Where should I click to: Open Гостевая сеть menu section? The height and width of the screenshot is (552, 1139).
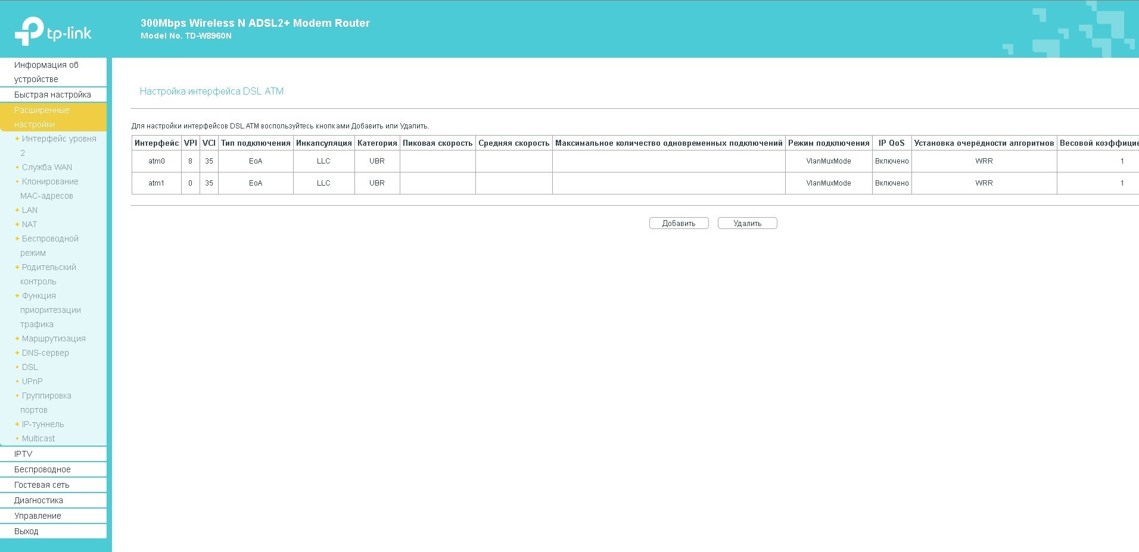[x=42, y=485]
